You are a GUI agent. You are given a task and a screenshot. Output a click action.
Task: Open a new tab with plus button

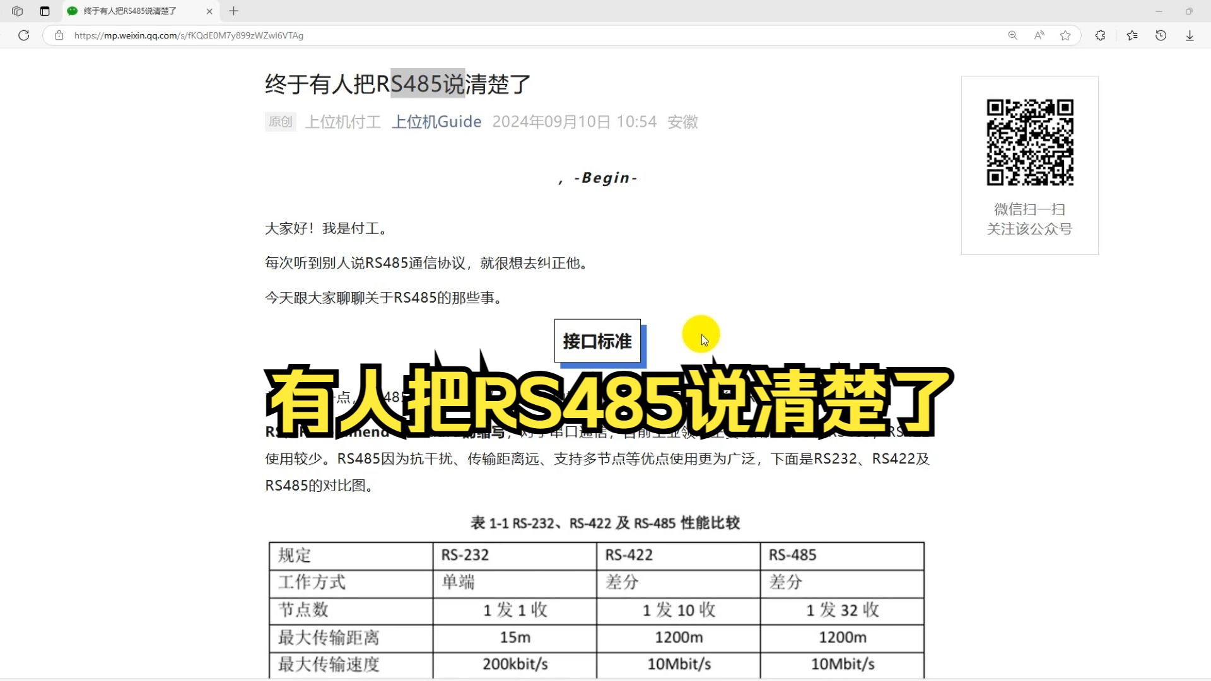pos(234,11)
